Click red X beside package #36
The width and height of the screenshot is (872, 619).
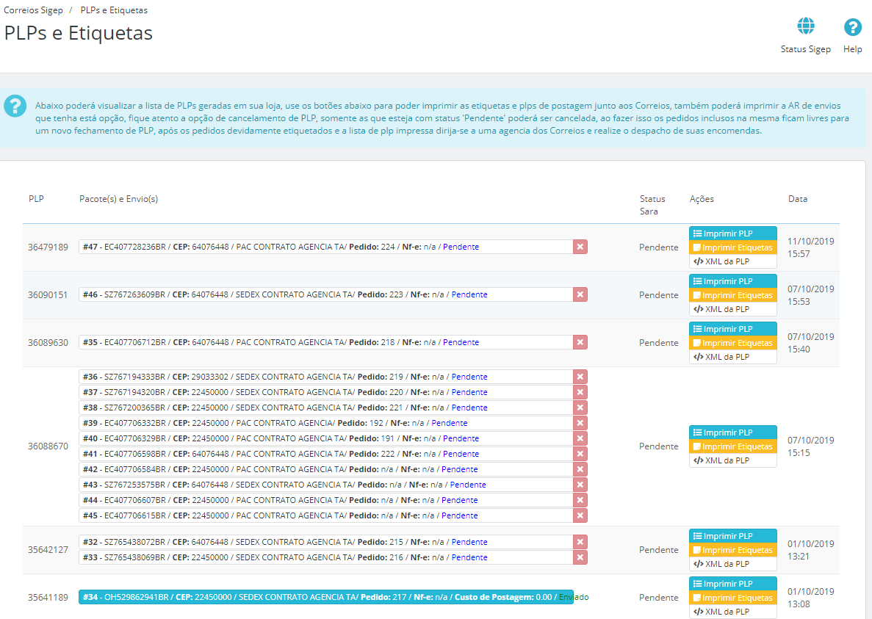coord(580,377)
